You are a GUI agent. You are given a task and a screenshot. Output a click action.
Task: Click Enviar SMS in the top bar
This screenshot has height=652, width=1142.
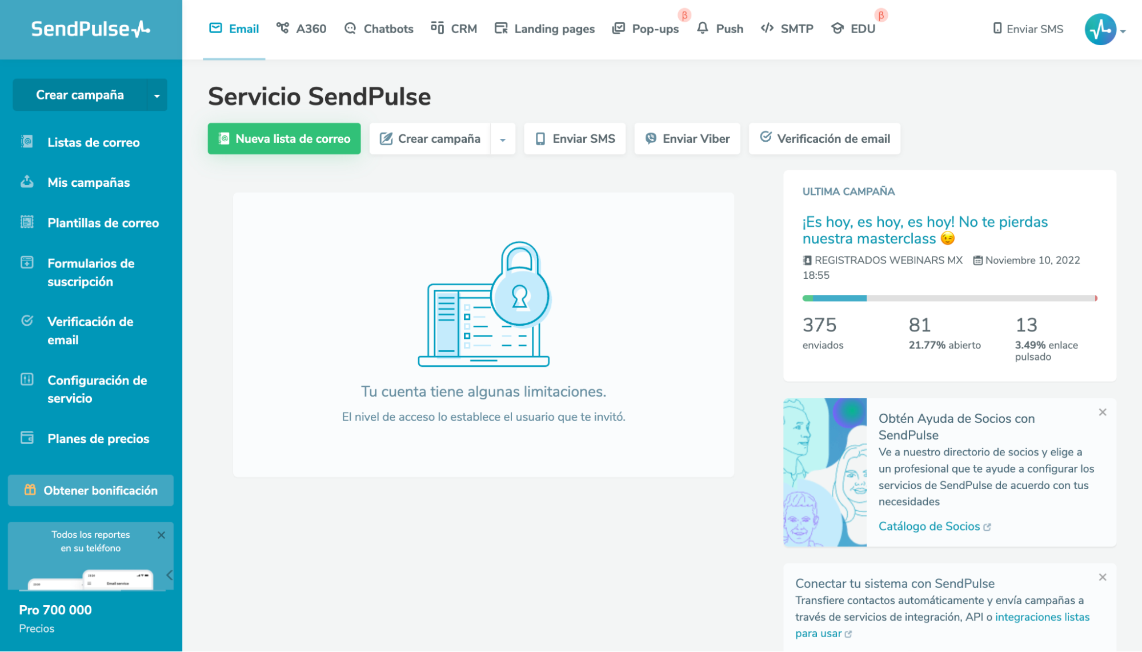(x=1028, y=29)
